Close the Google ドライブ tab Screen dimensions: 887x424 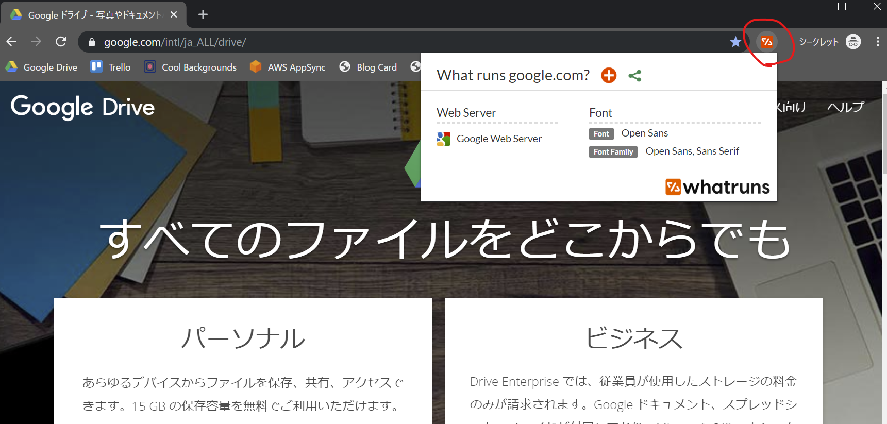[x=174, y=14]
